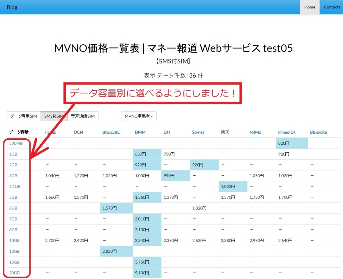This screenshot has width=343, height=279.
Task: Click the 1,040円 3GB cell
Action: coord(57,176)
